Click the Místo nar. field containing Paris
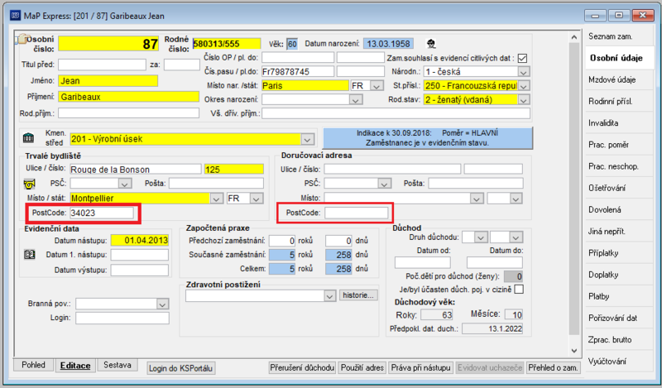The image size is (662, 388). (x=305, y=86)
